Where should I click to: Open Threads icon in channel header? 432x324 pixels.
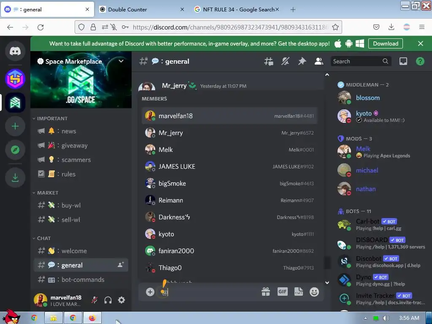point(268,62)
